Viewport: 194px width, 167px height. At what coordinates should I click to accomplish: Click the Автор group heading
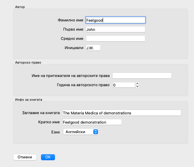[20, 7]
